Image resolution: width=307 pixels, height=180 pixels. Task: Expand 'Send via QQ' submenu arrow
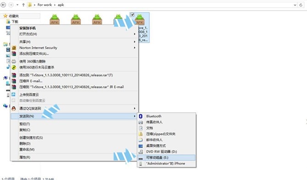coord(134,108)
